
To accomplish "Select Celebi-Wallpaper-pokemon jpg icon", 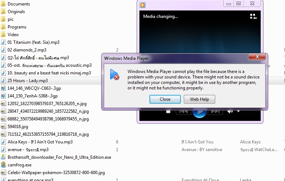I will pyautogui.click(x=3, y=173).
